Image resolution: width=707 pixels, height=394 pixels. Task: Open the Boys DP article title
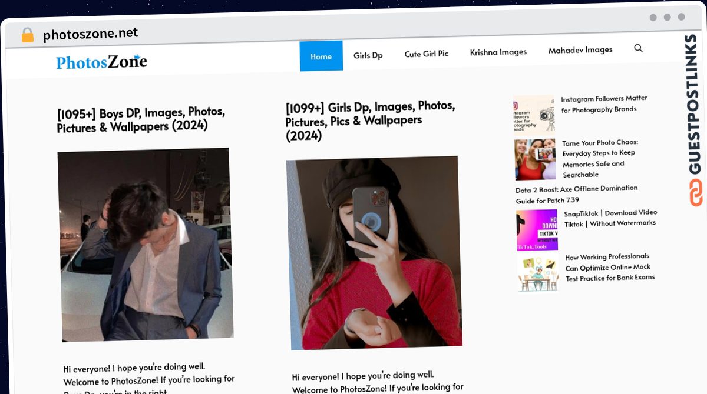141,119
